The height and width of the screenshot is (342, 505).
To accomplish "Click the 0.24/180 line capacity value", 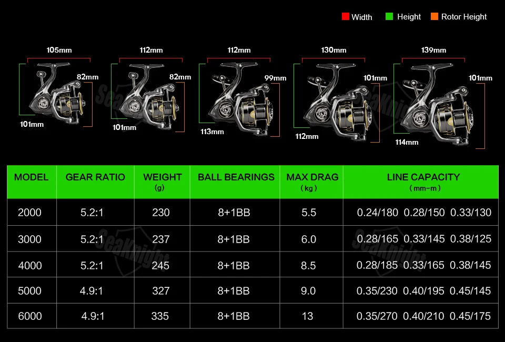I will (378, 213).
